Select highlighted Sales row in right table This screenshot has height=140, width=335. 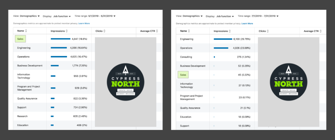point(183,75)
